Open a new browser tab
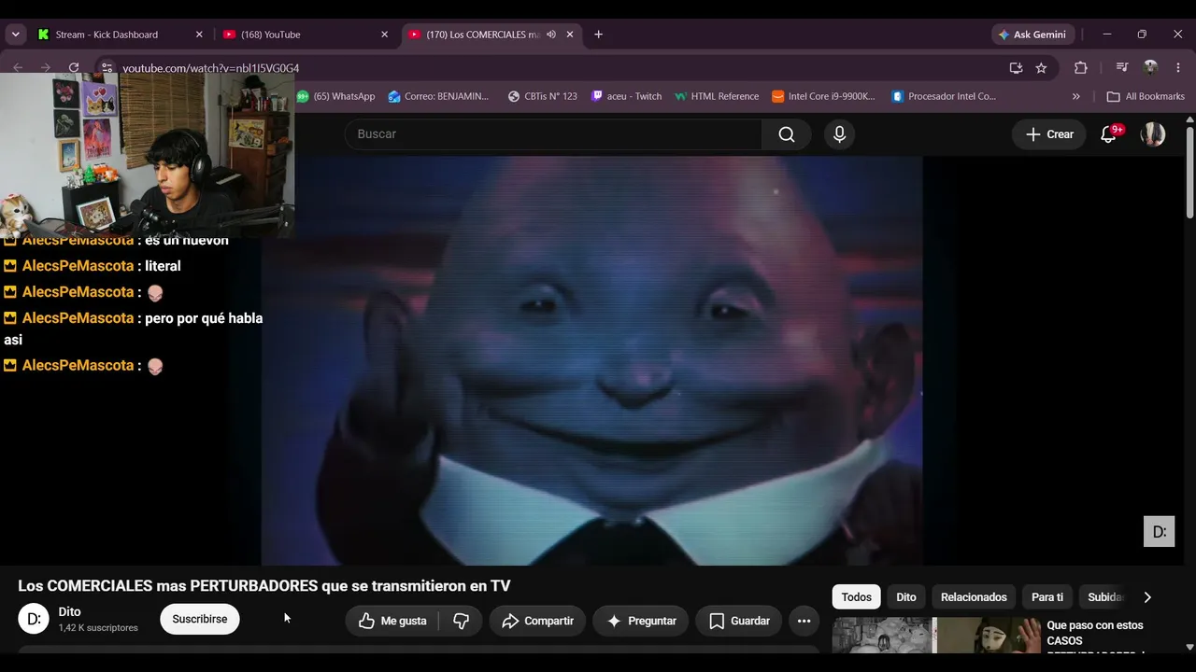The height and width of the screenshot is (672, 1196). [598, 35]
